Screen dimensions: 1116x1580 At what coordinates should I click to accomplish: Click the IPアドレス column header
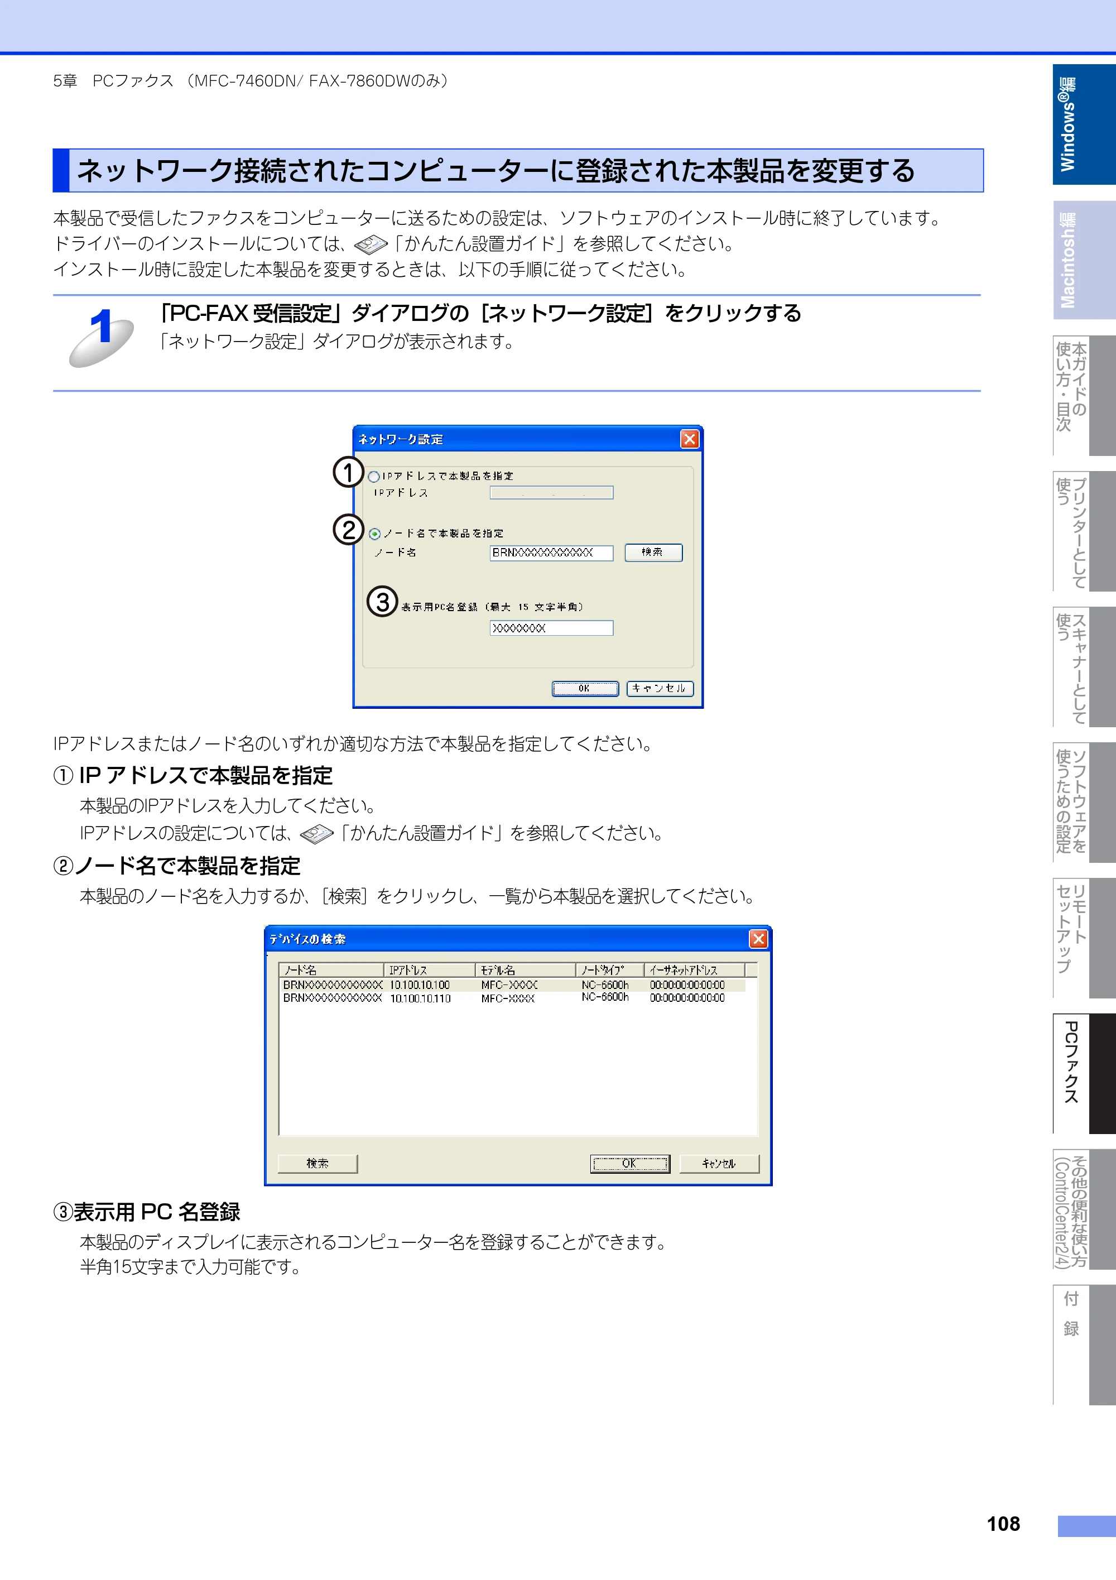coord(429,971)
